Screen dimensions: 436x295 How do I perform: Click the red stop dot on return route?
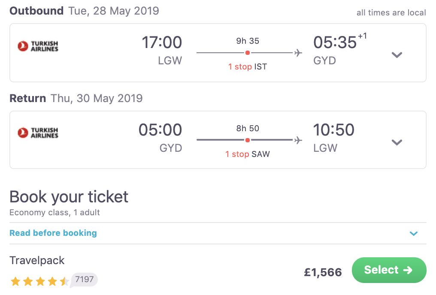coord(248,140)
